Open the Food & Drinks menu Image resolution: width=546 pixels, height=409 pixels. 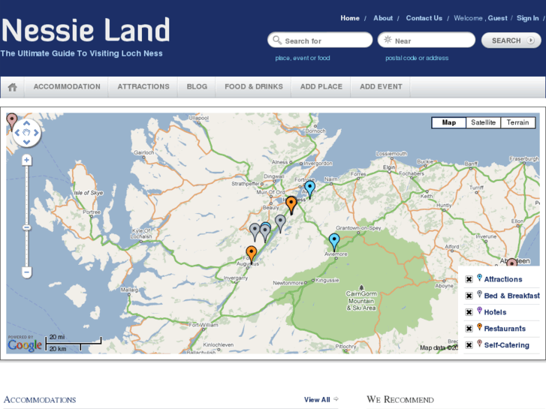point(254,86)
